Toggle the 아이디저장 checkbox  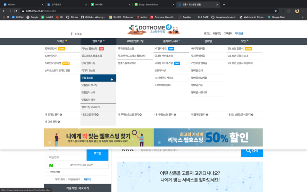click(x=48, y=172)
